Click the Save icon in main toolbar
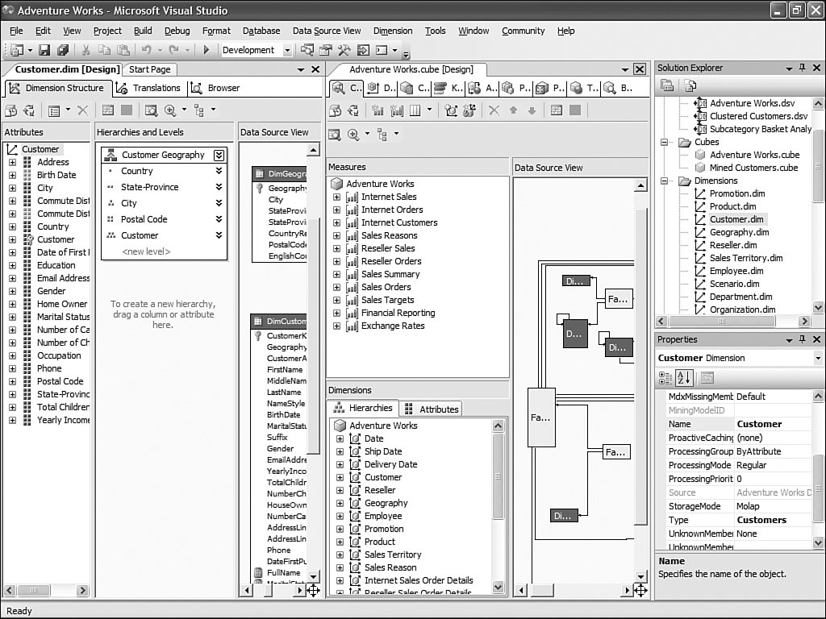The width and height of the screenshot is (826, 619). click(45, 50)
